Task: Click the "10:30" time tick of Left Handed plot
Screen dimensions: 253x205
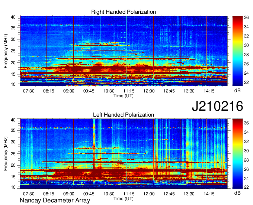Action: tap(109, 193)
